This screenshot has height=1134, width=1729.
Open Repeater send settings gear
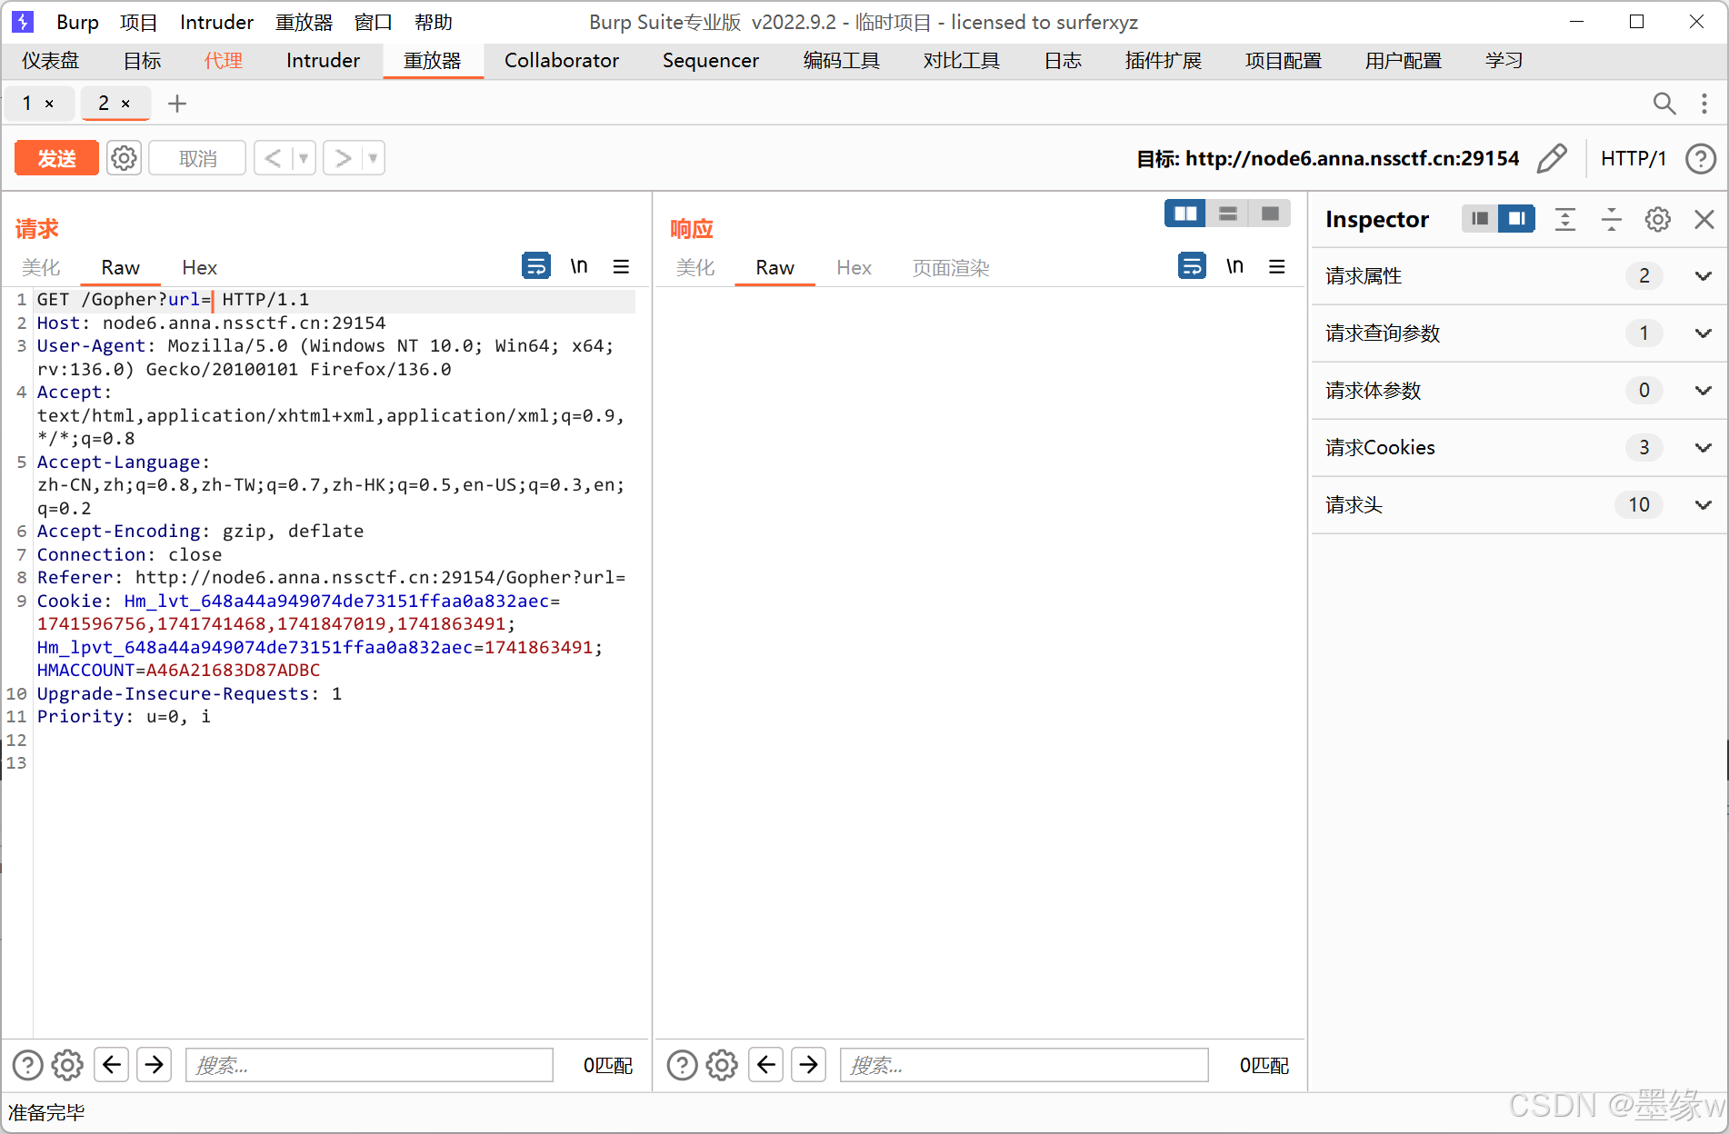pos(124,158)
